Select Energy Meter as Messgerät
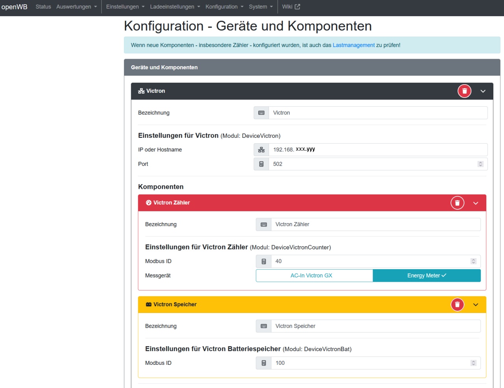 tap(427, 276)
